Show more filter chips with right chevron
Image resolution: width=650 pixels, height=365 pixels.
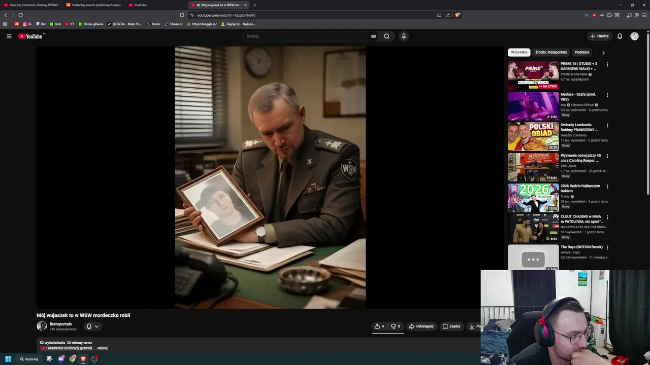tap(603, 53)
